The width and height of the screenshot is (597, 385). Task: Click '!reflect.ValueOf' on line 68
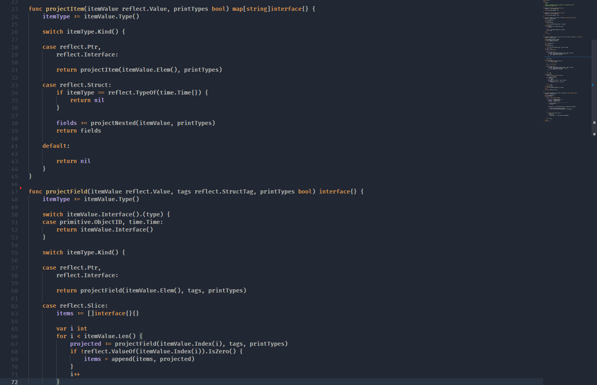(x=108, y=351)
